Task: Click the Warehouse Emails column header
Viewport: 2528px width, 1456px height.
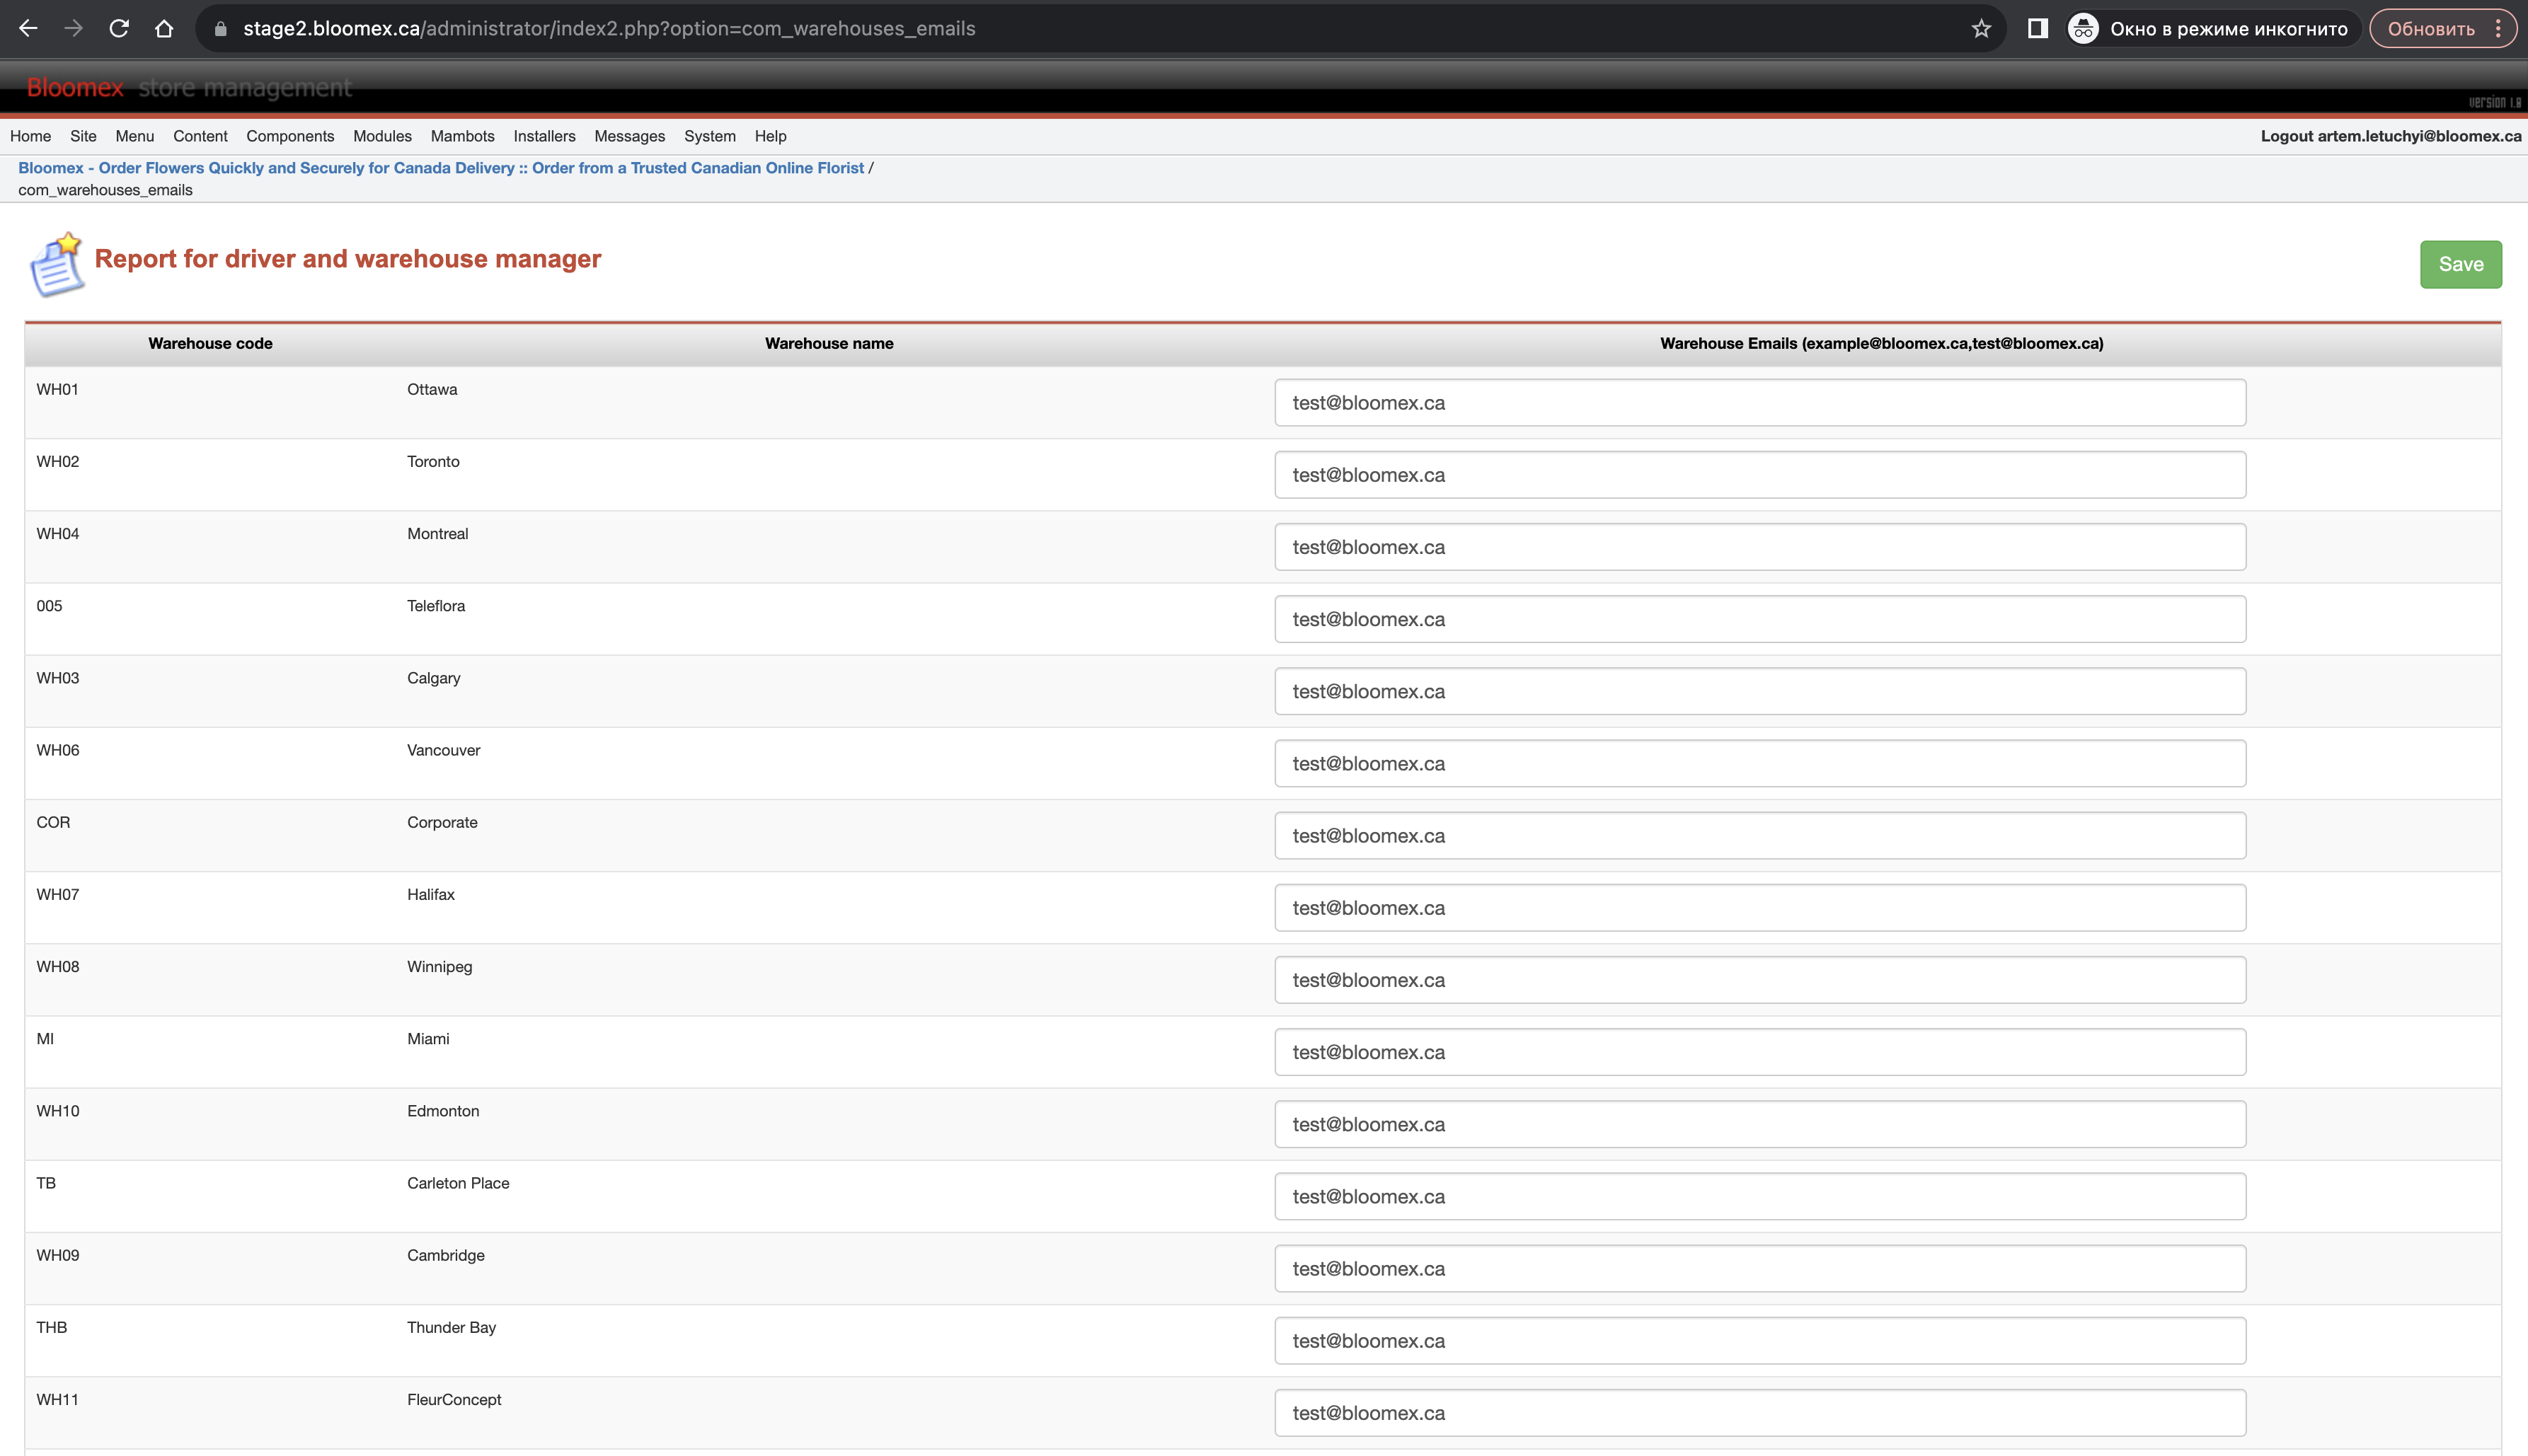Action: pos(1882,343)
